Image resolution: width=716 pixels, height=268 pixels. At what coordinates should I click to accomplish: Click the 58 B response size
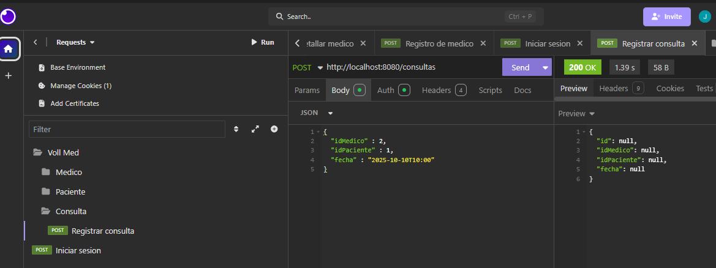tap(661, 67)
